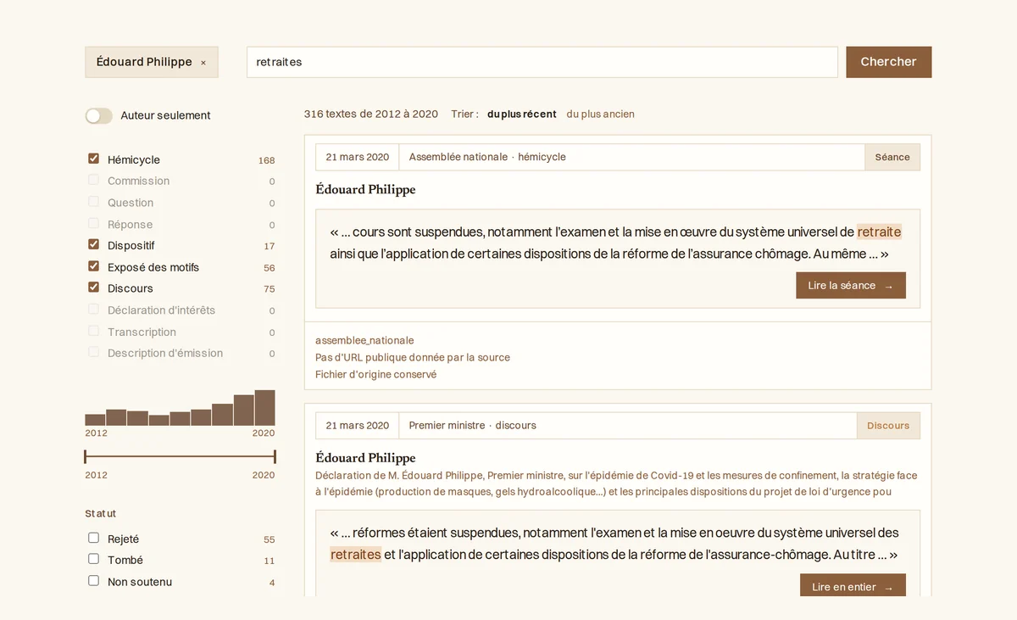Image resolution: width=1017 pixels, height=620 pixels.
Task: Click "316 textes de 2012 à 2020" count
Action: click(x=371, y=115)
